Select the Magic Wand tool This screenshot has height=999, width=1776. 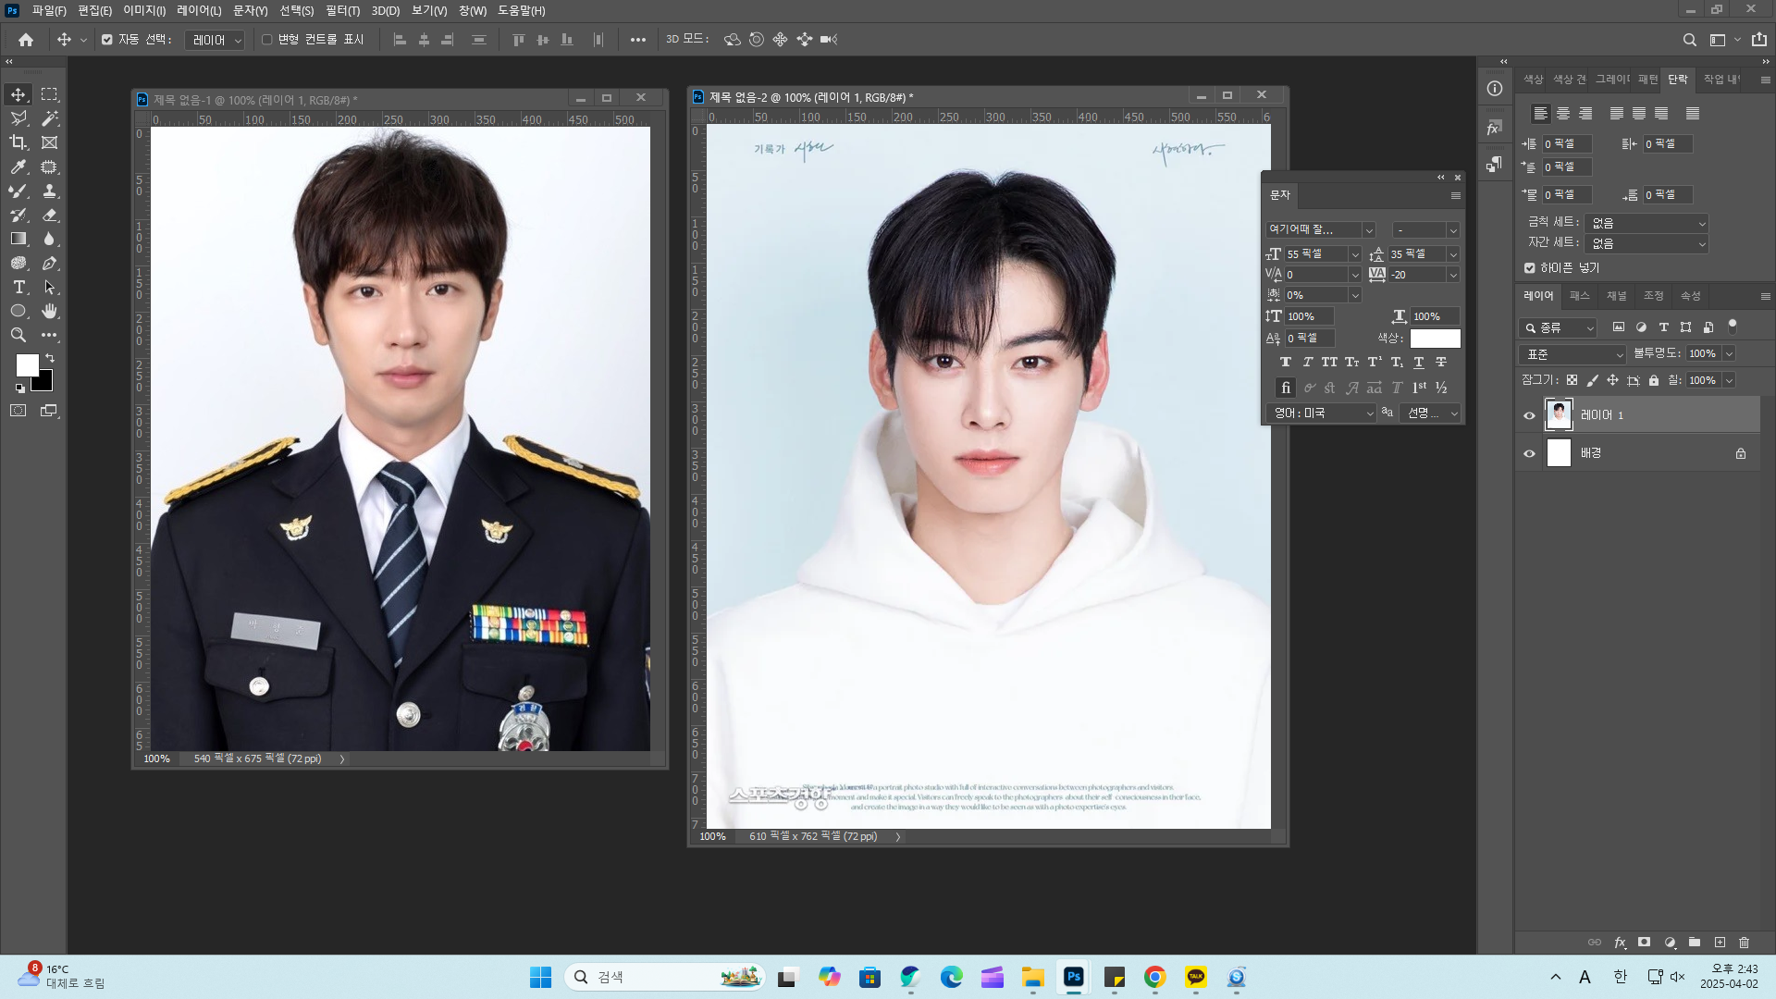click(x=50, y=118)
